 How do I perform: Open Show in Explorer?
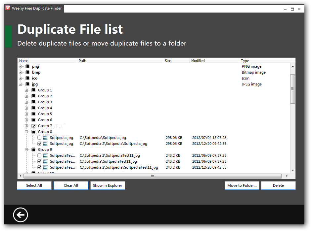108,185
